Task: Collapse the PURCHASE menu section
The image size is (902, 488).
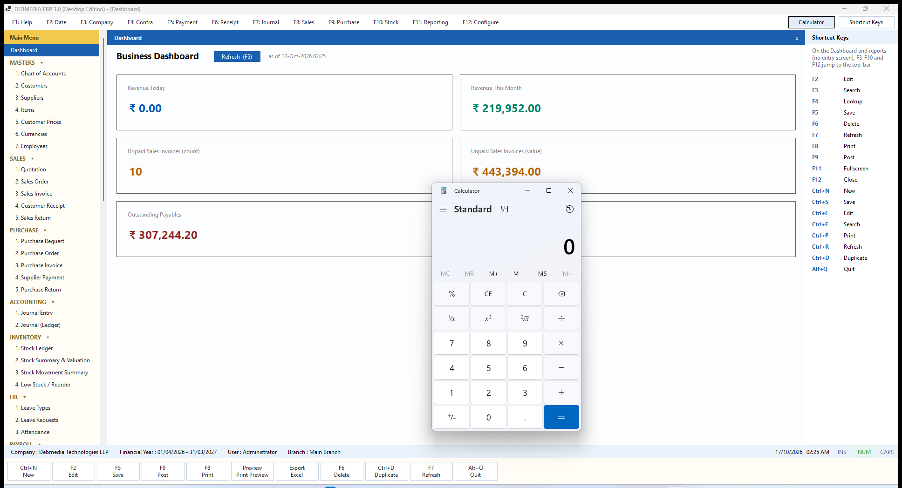Action: [x=45, y=230]
